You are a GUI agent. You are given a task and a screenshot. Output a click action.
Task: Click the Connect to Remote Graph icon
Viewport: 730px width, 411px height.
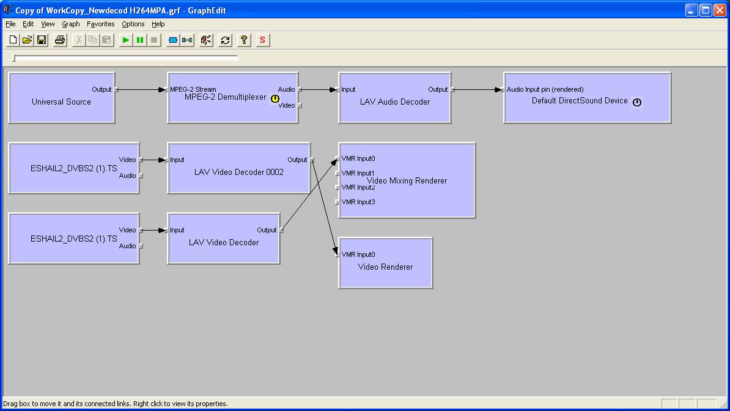click(206, 40)
